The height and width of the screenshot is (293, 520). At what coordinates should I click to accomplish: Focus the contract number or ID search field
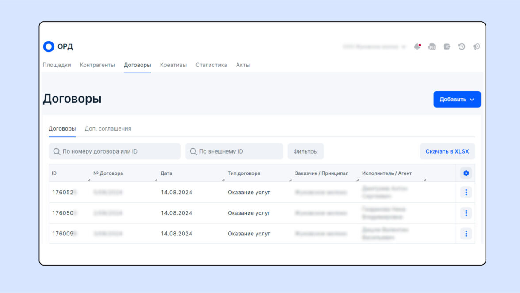point(115,151)
